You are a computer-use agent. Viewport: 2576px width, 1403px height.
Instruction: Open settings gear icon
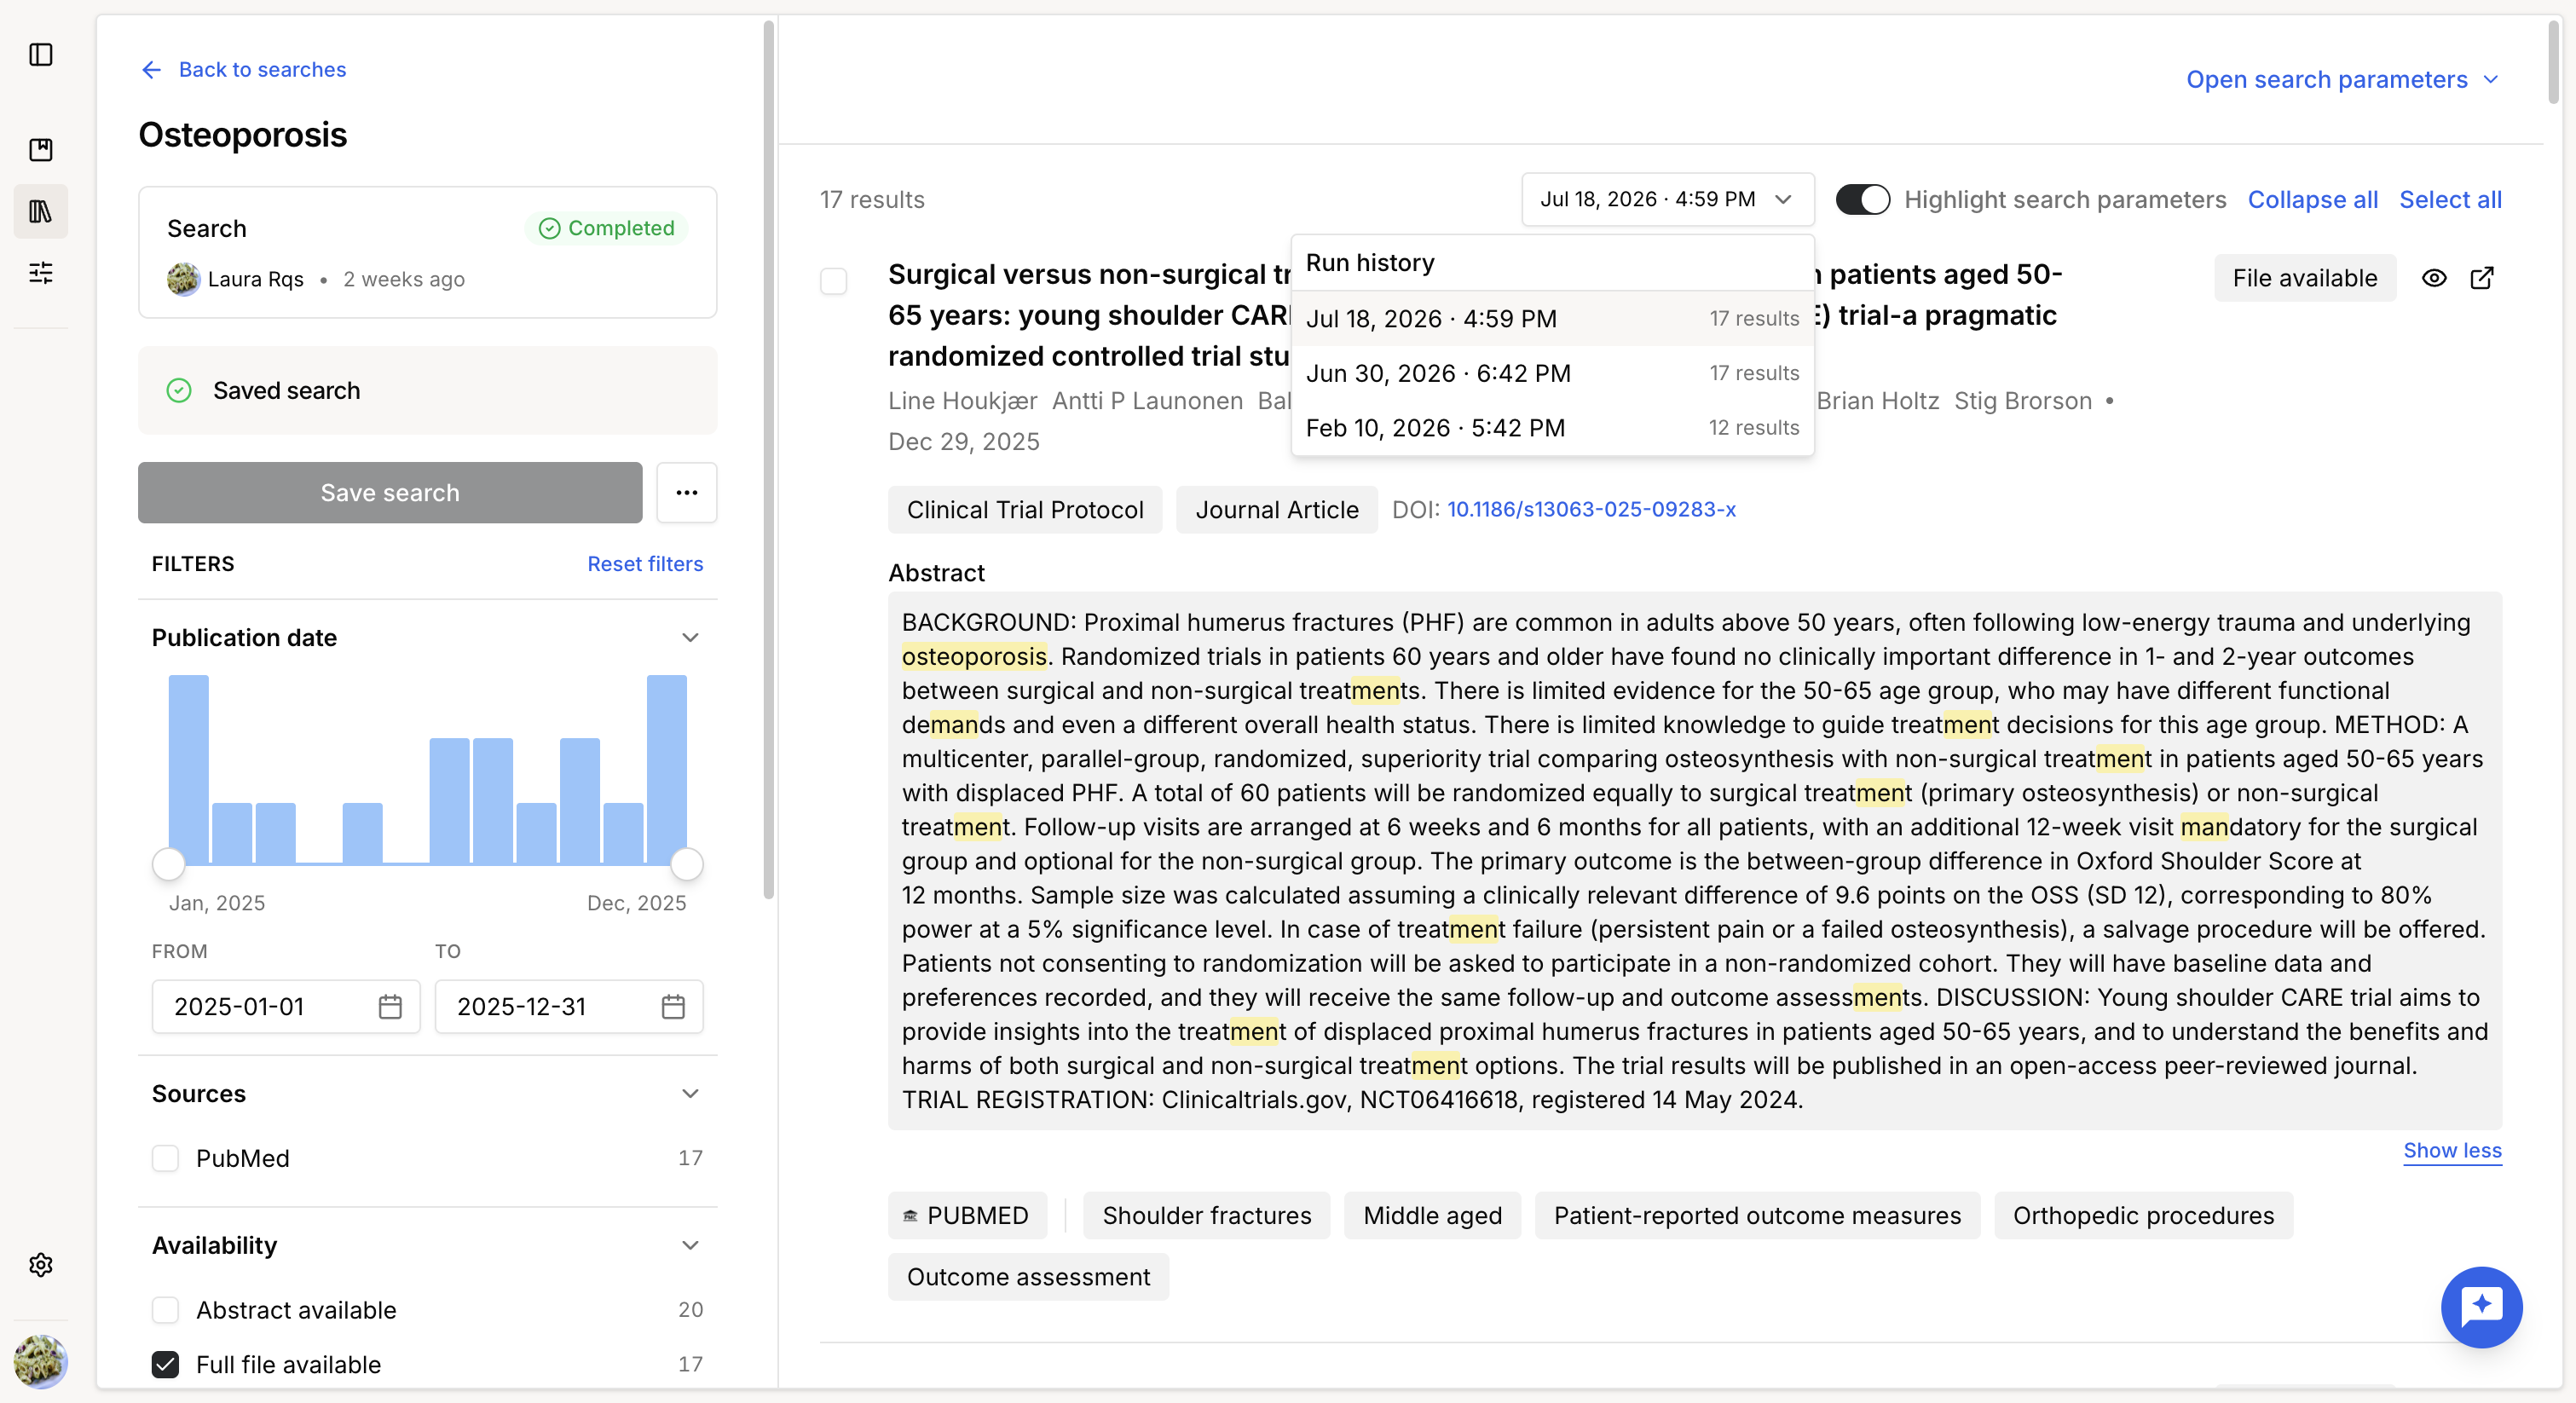tap(41, 1265)
